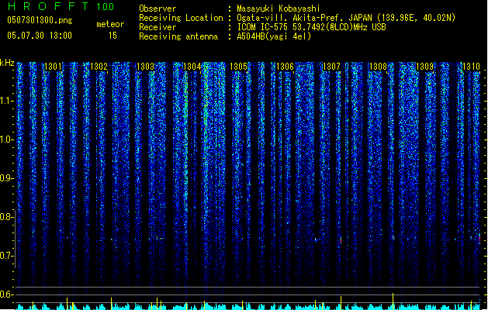Click the 1309 time marker
This screenshot has width=488, height=310.
(425, 66)
